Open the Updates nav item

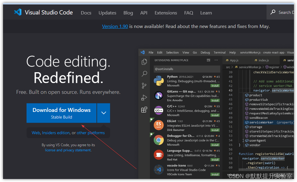tap(107, 13)
